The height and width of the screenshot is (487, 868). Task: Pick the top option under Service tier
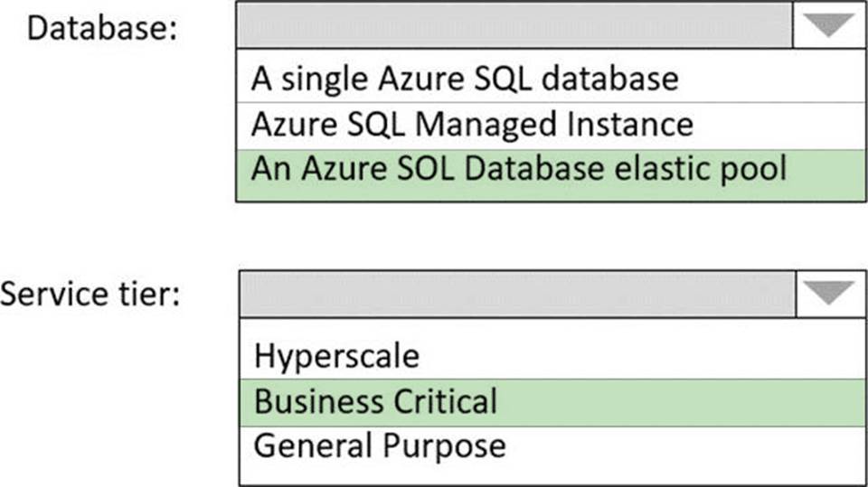[x=336, y=356]
